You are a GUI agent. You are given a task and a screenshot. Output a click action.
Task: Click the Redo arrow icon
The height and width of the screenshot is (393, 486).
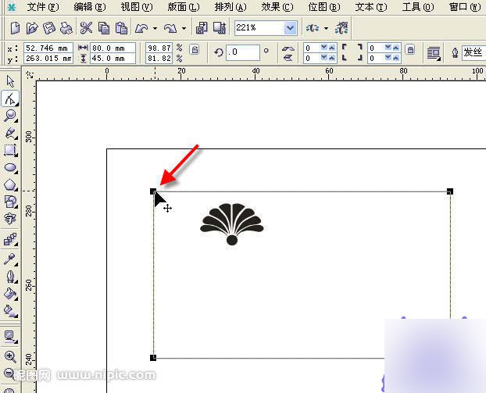[x=170, y=28]
